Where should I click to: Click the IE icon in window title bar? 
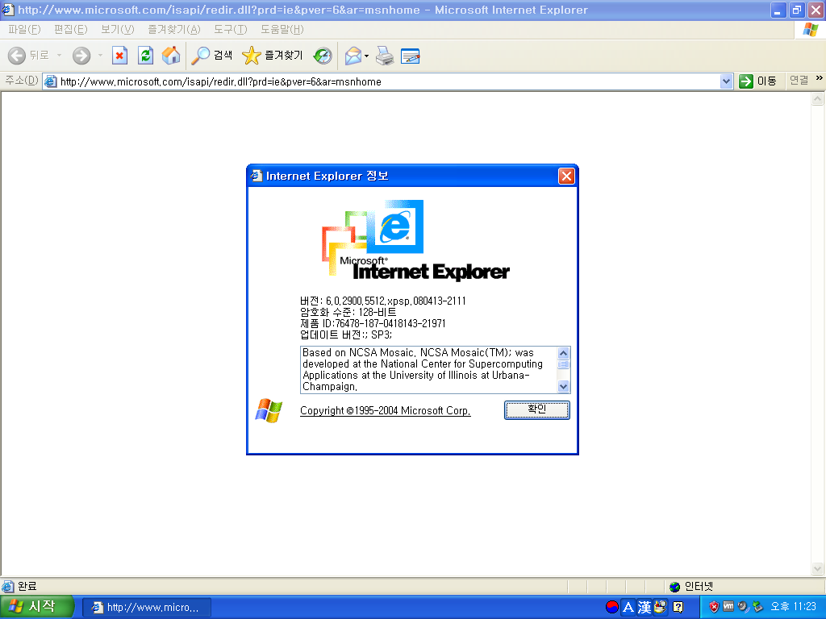click(x=8, y=10)
